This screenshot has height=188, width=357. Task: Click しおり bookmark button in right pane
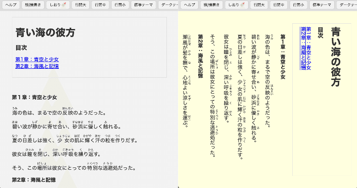pos(237,5)
